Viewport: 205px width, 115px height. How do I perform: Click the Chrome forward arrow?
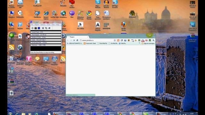pos(71,41)
